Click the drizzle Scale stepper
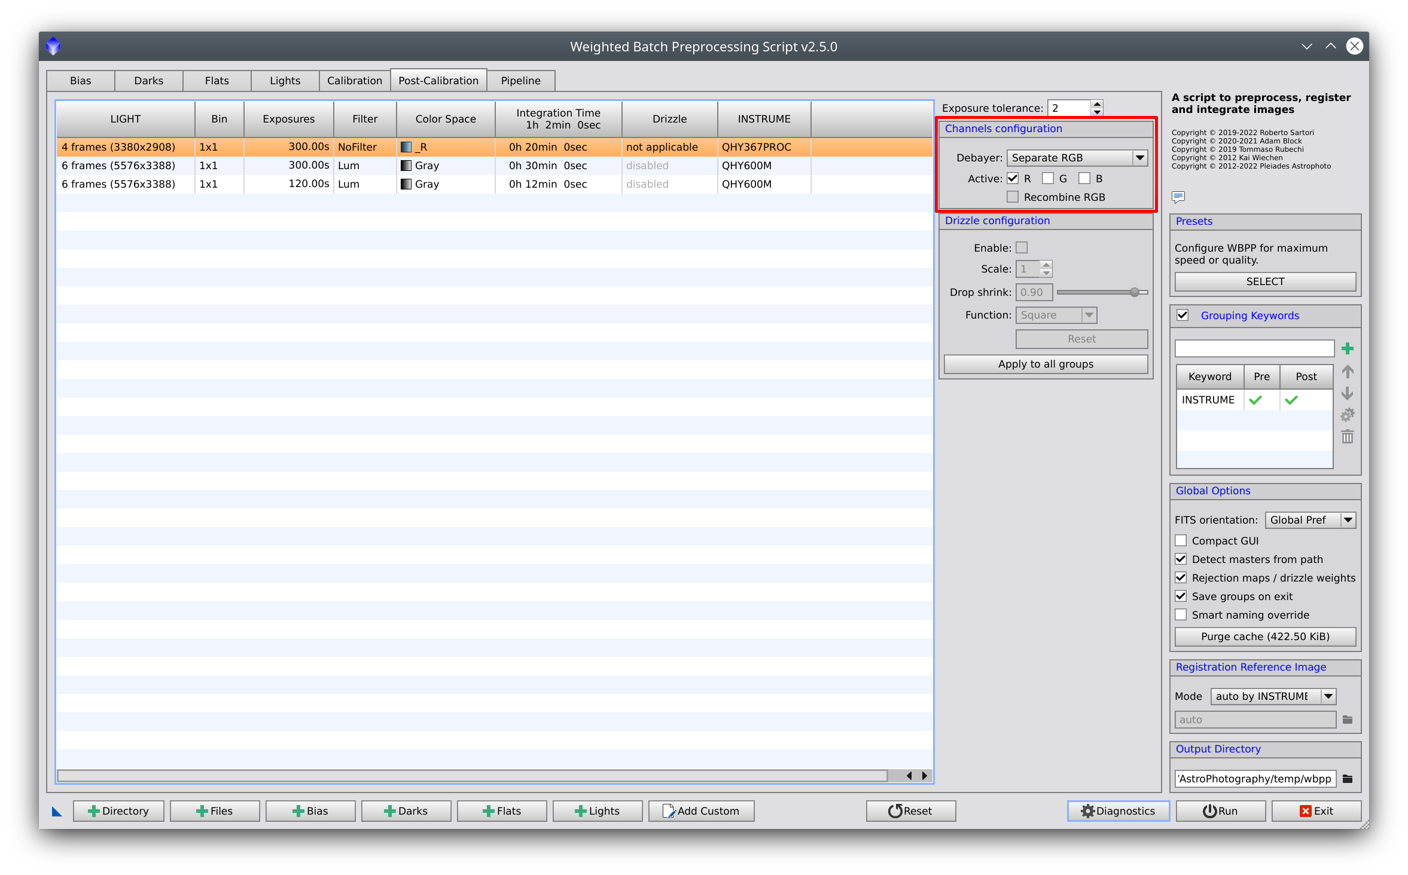1408x875 pixels. pos(1046,269)
